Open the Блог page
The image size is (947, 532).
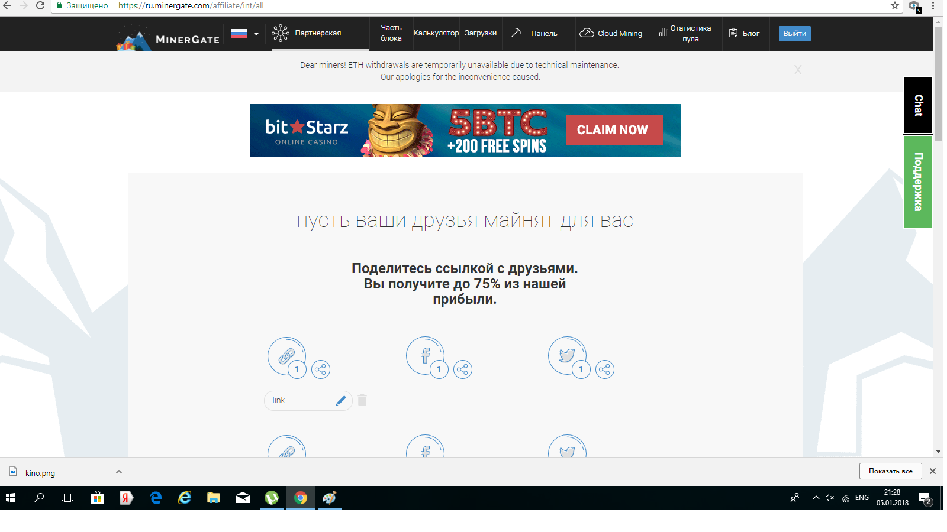coord(744,33)
